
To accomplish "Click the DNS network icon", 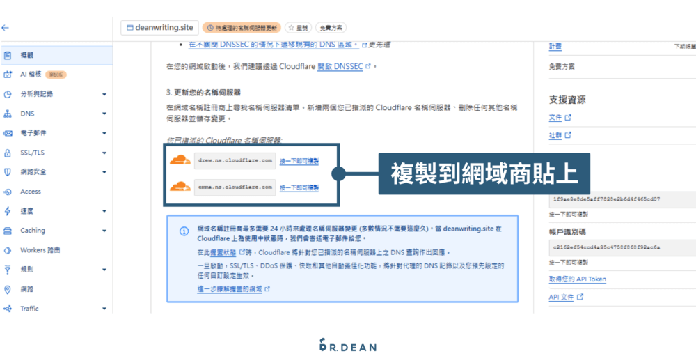I will pyautogui.click(x=8, y=114).
